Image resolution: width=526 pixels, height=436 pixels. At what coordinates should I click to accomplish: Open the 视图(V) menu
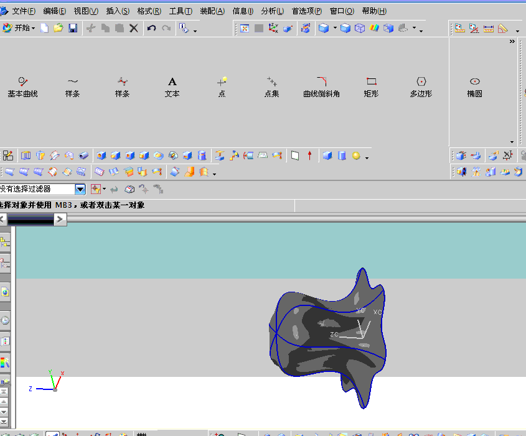86,11
